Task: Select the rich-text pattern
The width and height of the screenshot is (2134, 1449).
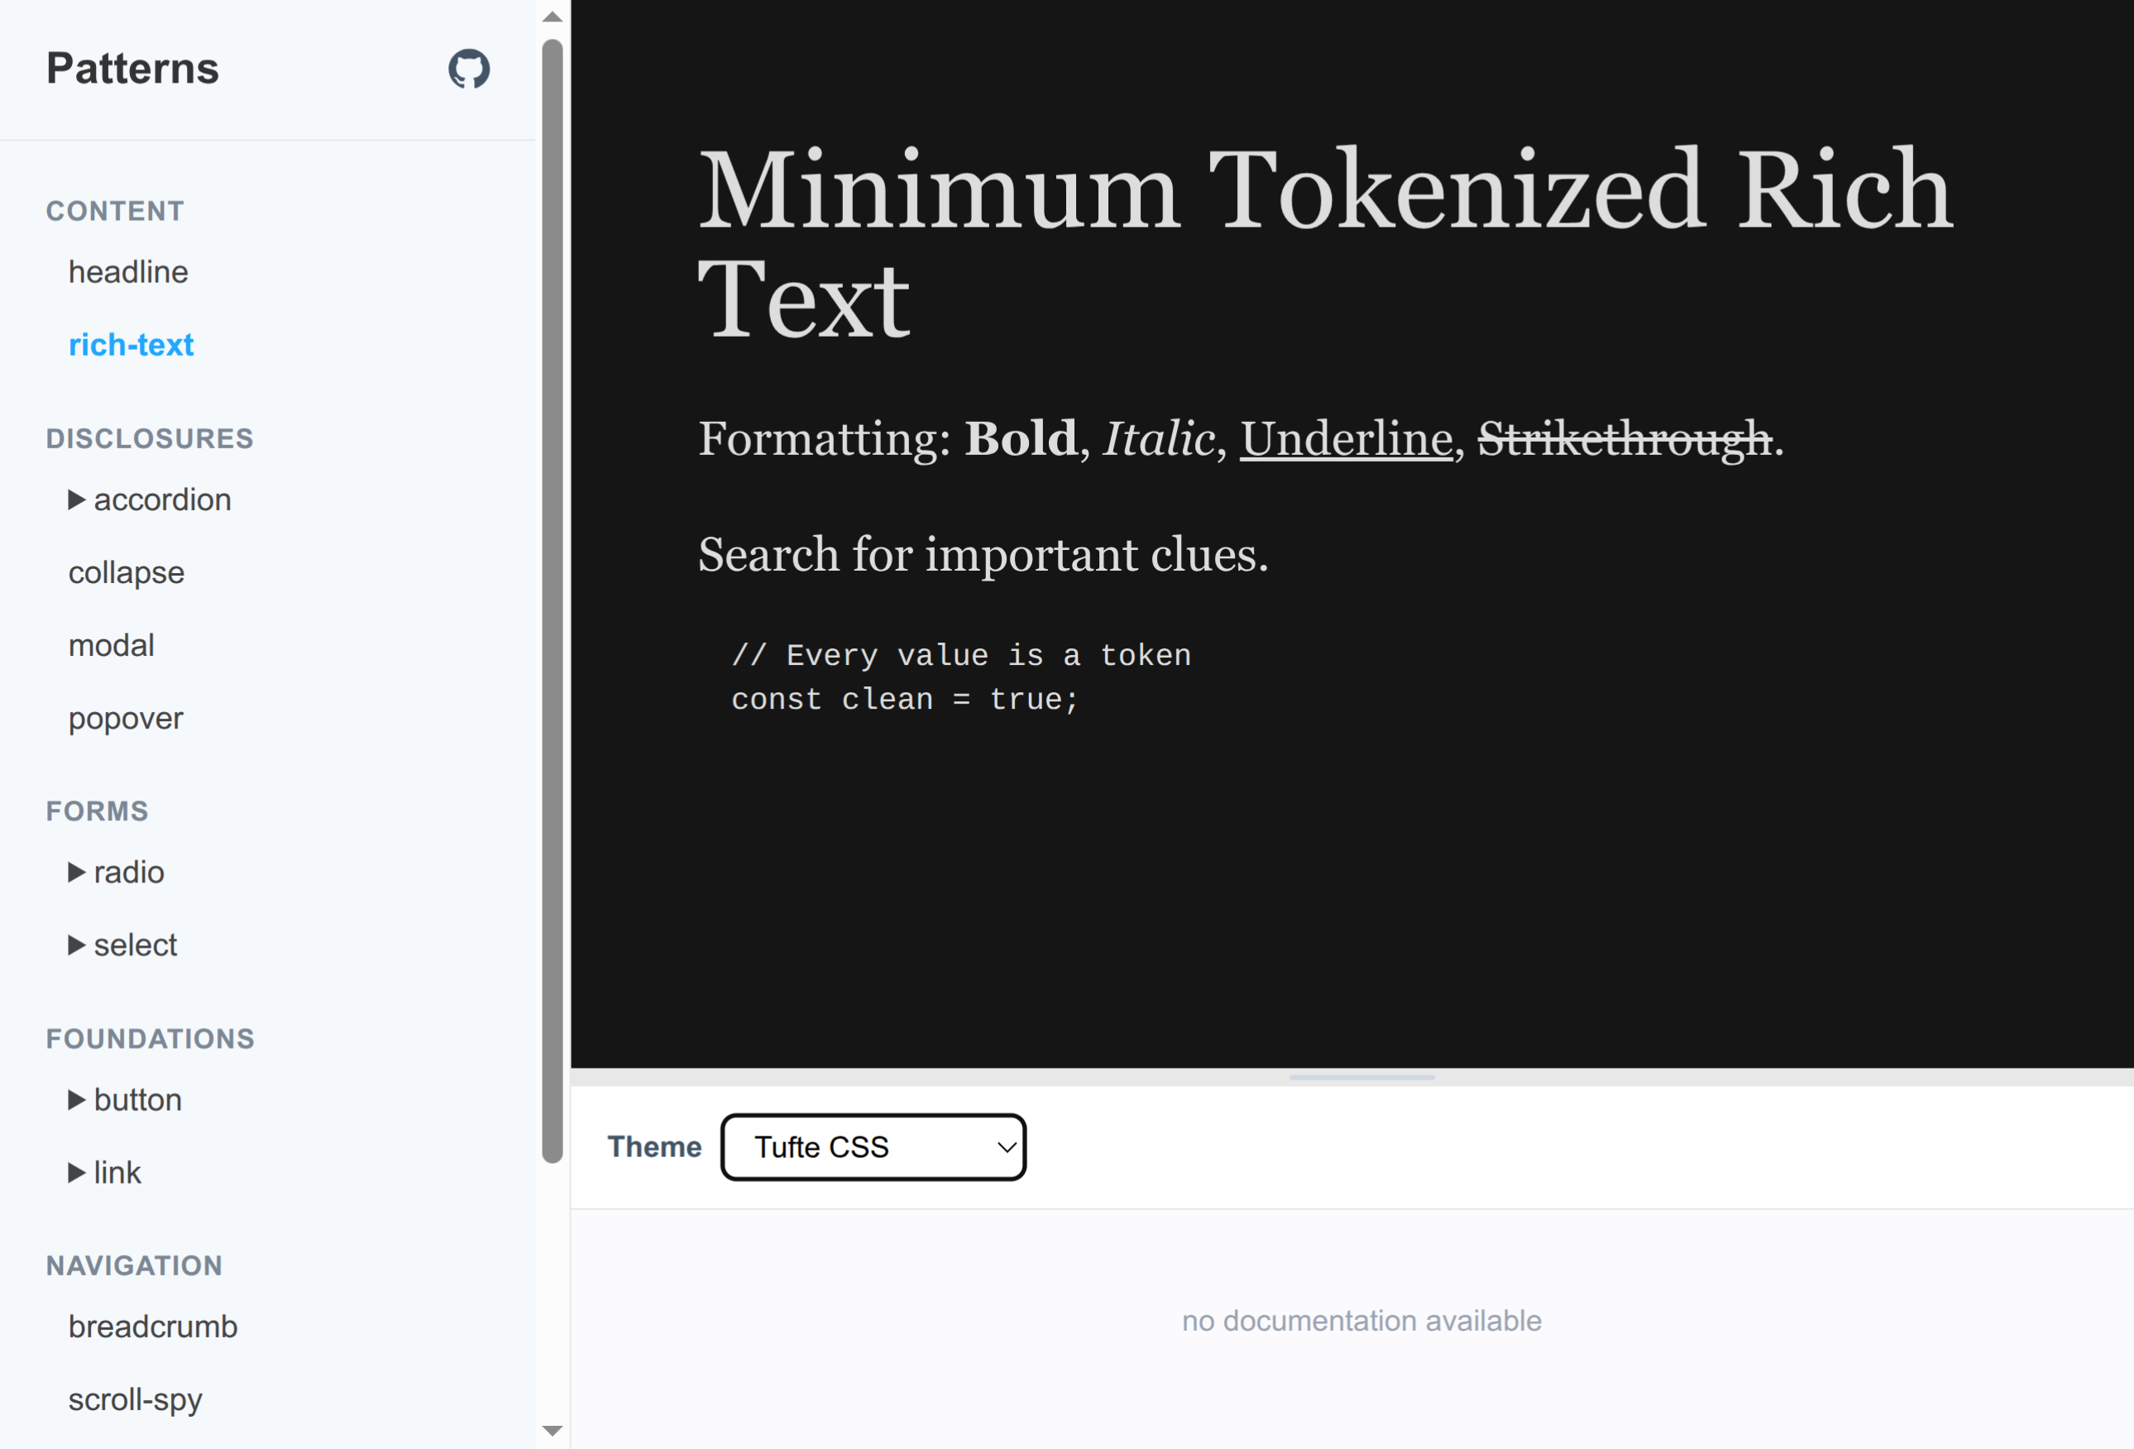Action: tap(132, 344)
